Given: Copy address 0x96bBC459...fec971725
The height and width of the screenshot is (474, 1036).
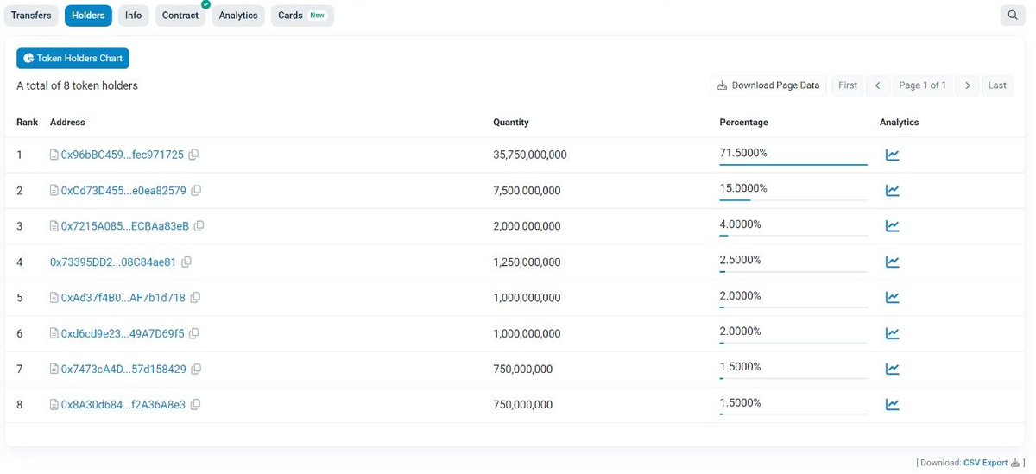Looking at the screenshot, I should point(193,155).
